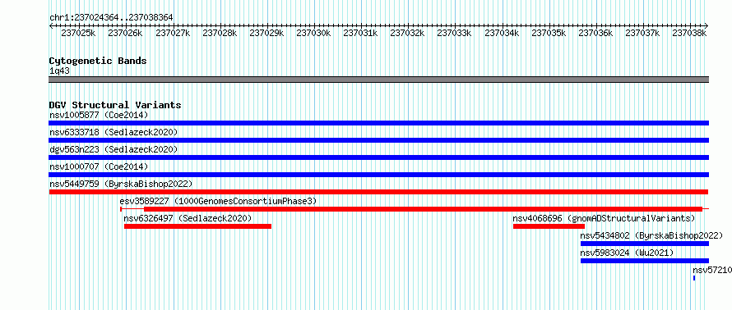This screenshot has height=310, width=732.
Task: Click the chr1:237024364..237038364 coordinate text
Action: point(111,17)
